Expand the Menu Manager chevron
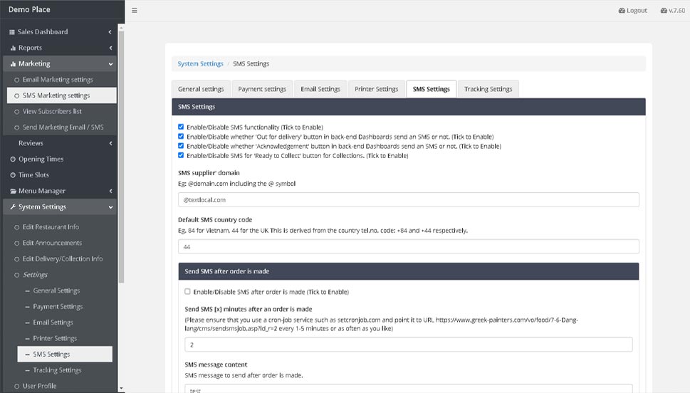This screenshot has height=393, width=690. (x=110, y=191)
